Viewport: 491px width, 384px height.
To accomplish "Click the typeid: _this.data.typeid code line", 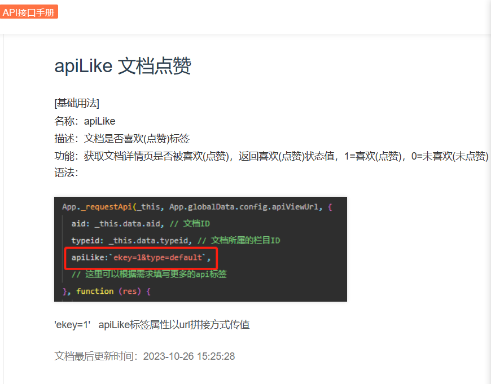I will coord(176,241).
